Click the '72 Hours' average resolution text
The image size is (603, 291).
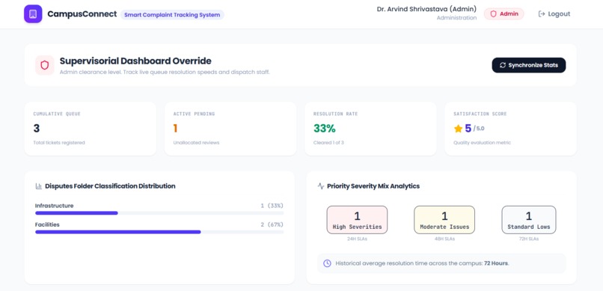pyautogui.click(x=496, y=263)
